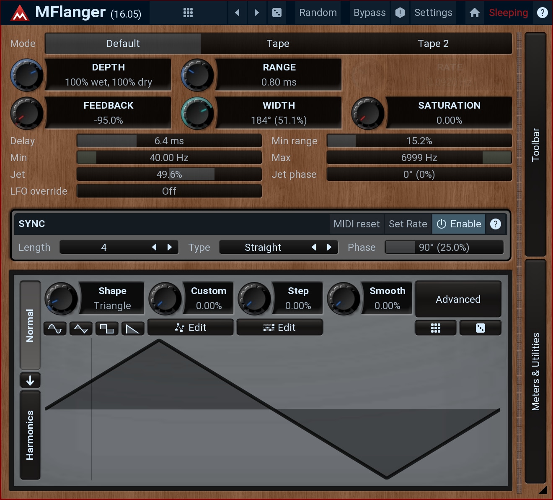553x500 pixels.
Task: Click Edit button under Custom
Action: (191, 328)
